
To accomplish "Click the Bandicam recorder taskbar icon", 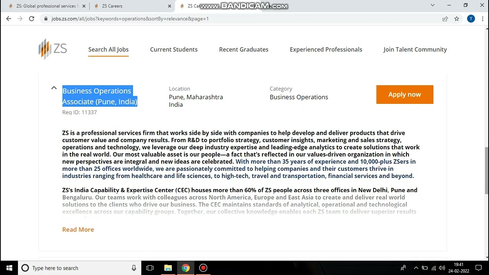I will 203,268.
